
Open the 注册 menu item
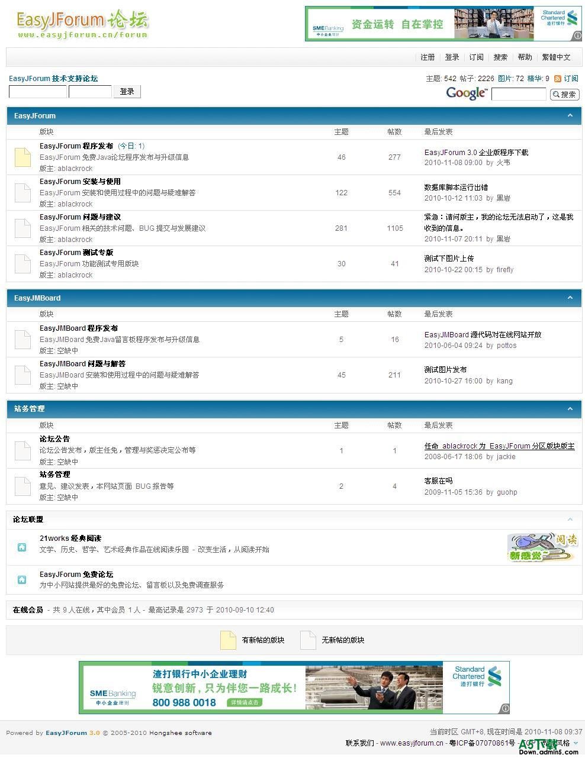tap(427, 57)
